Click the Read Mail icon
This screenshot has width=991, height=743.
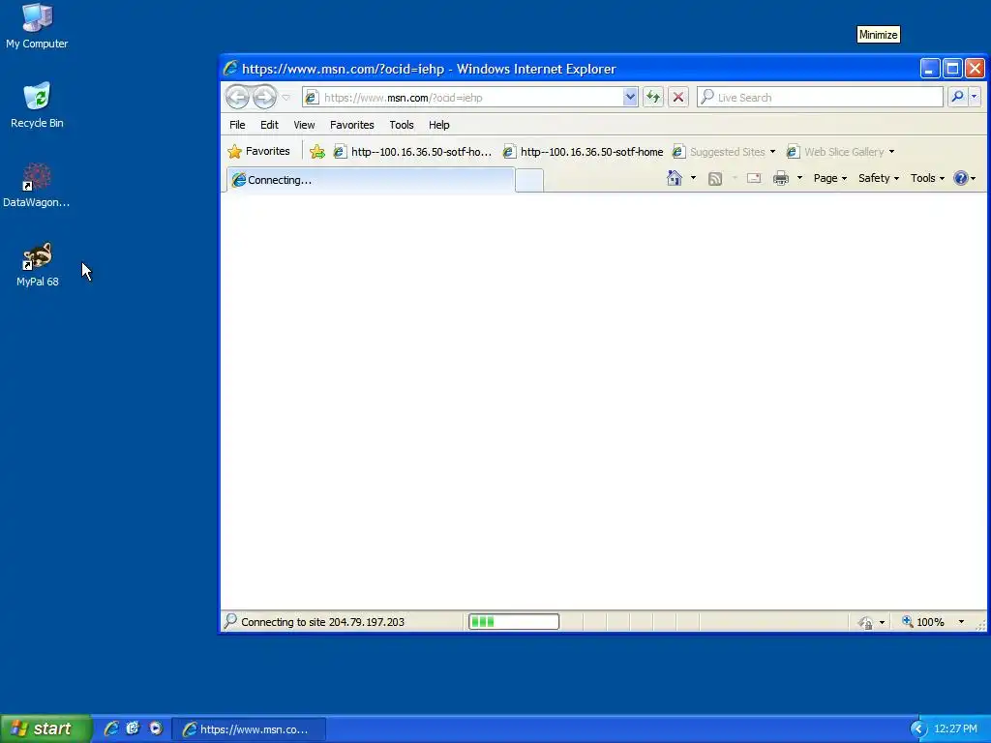pyautogui.click(x=754, y=178)
